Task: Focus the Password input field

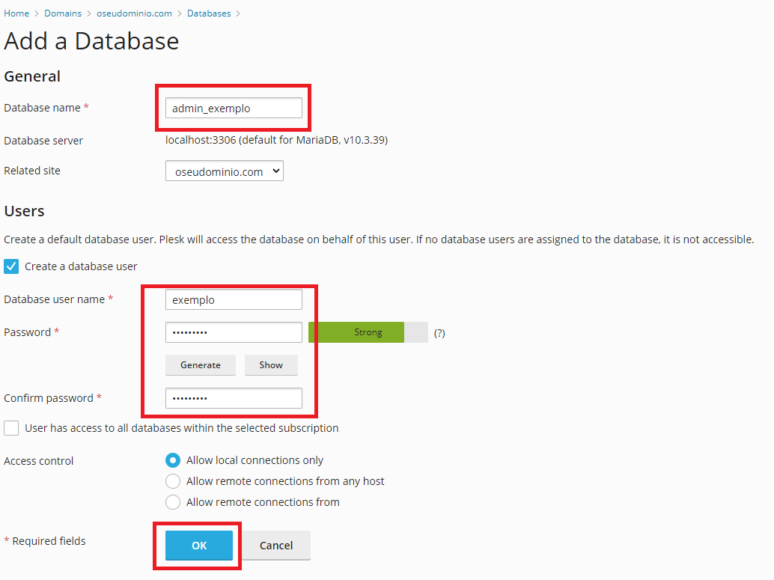Action: (x=234, y=332)
